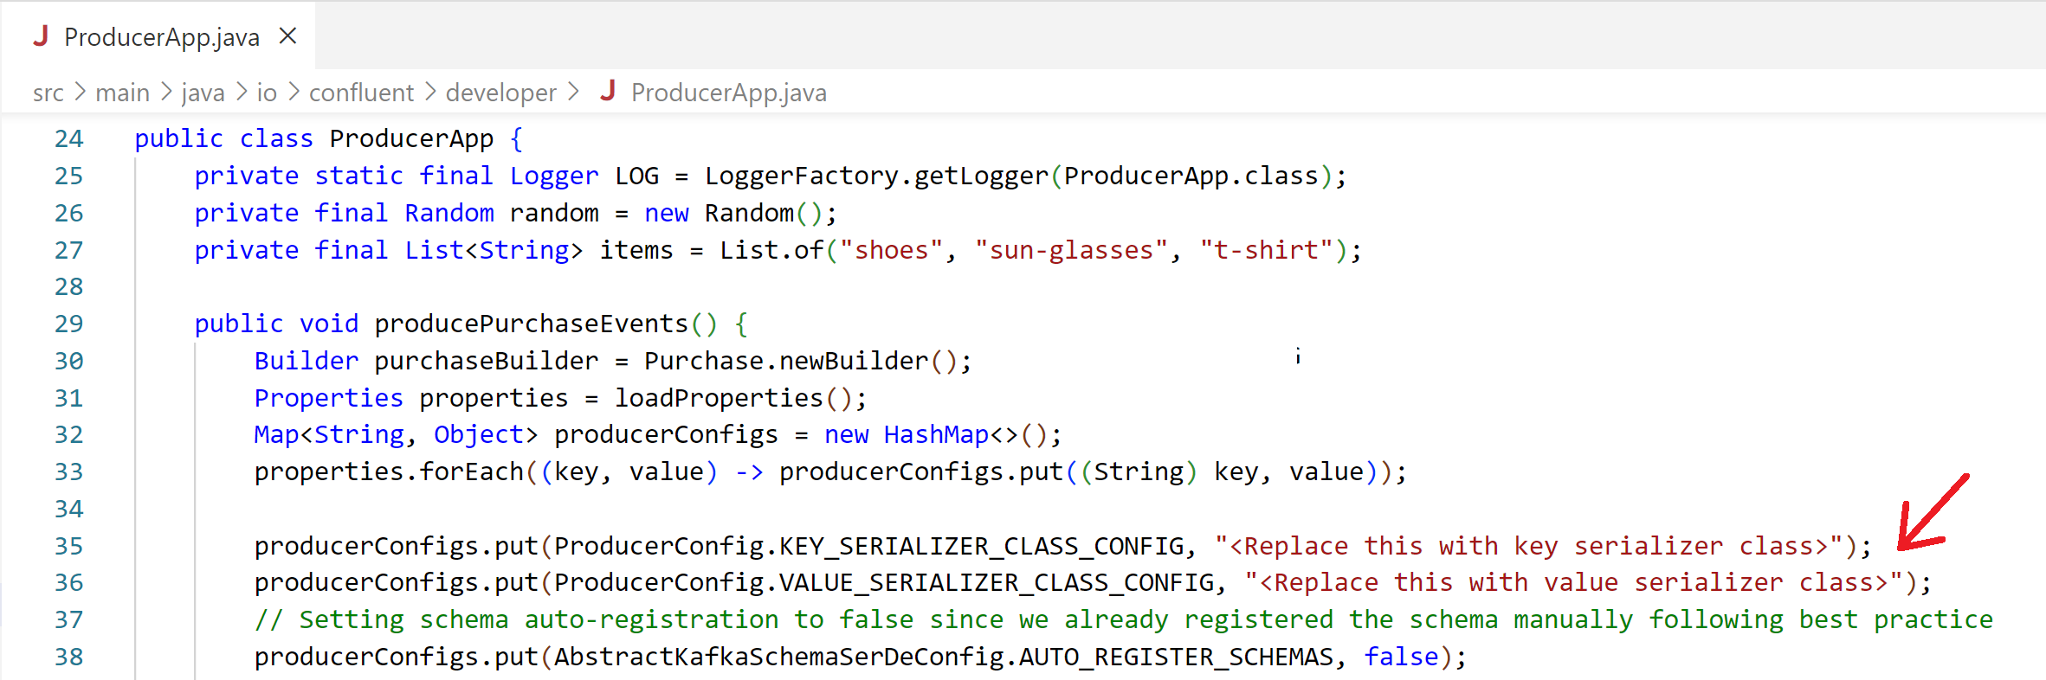Open the src breadcrumb segment

48,93
